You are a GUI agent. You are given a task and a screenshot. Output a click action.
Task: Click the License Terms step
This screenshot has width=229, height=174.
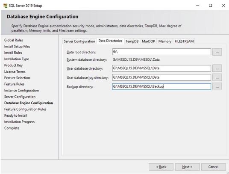[15, 71]
